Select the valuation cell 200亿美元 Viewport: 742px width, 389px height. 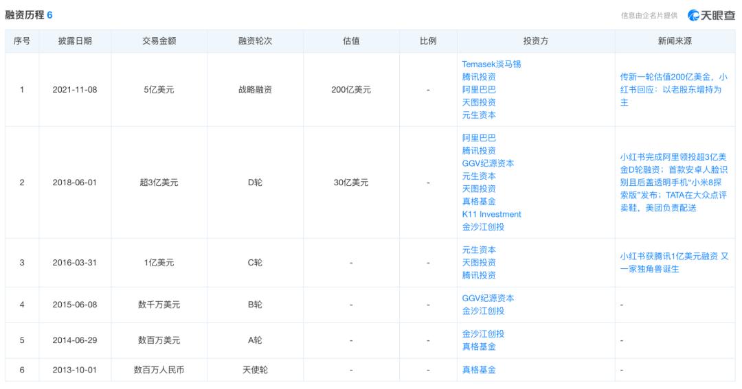[351, 89]
